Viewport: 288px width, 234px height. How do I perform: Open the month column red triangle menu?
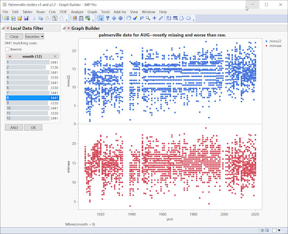tap(10, 57)
